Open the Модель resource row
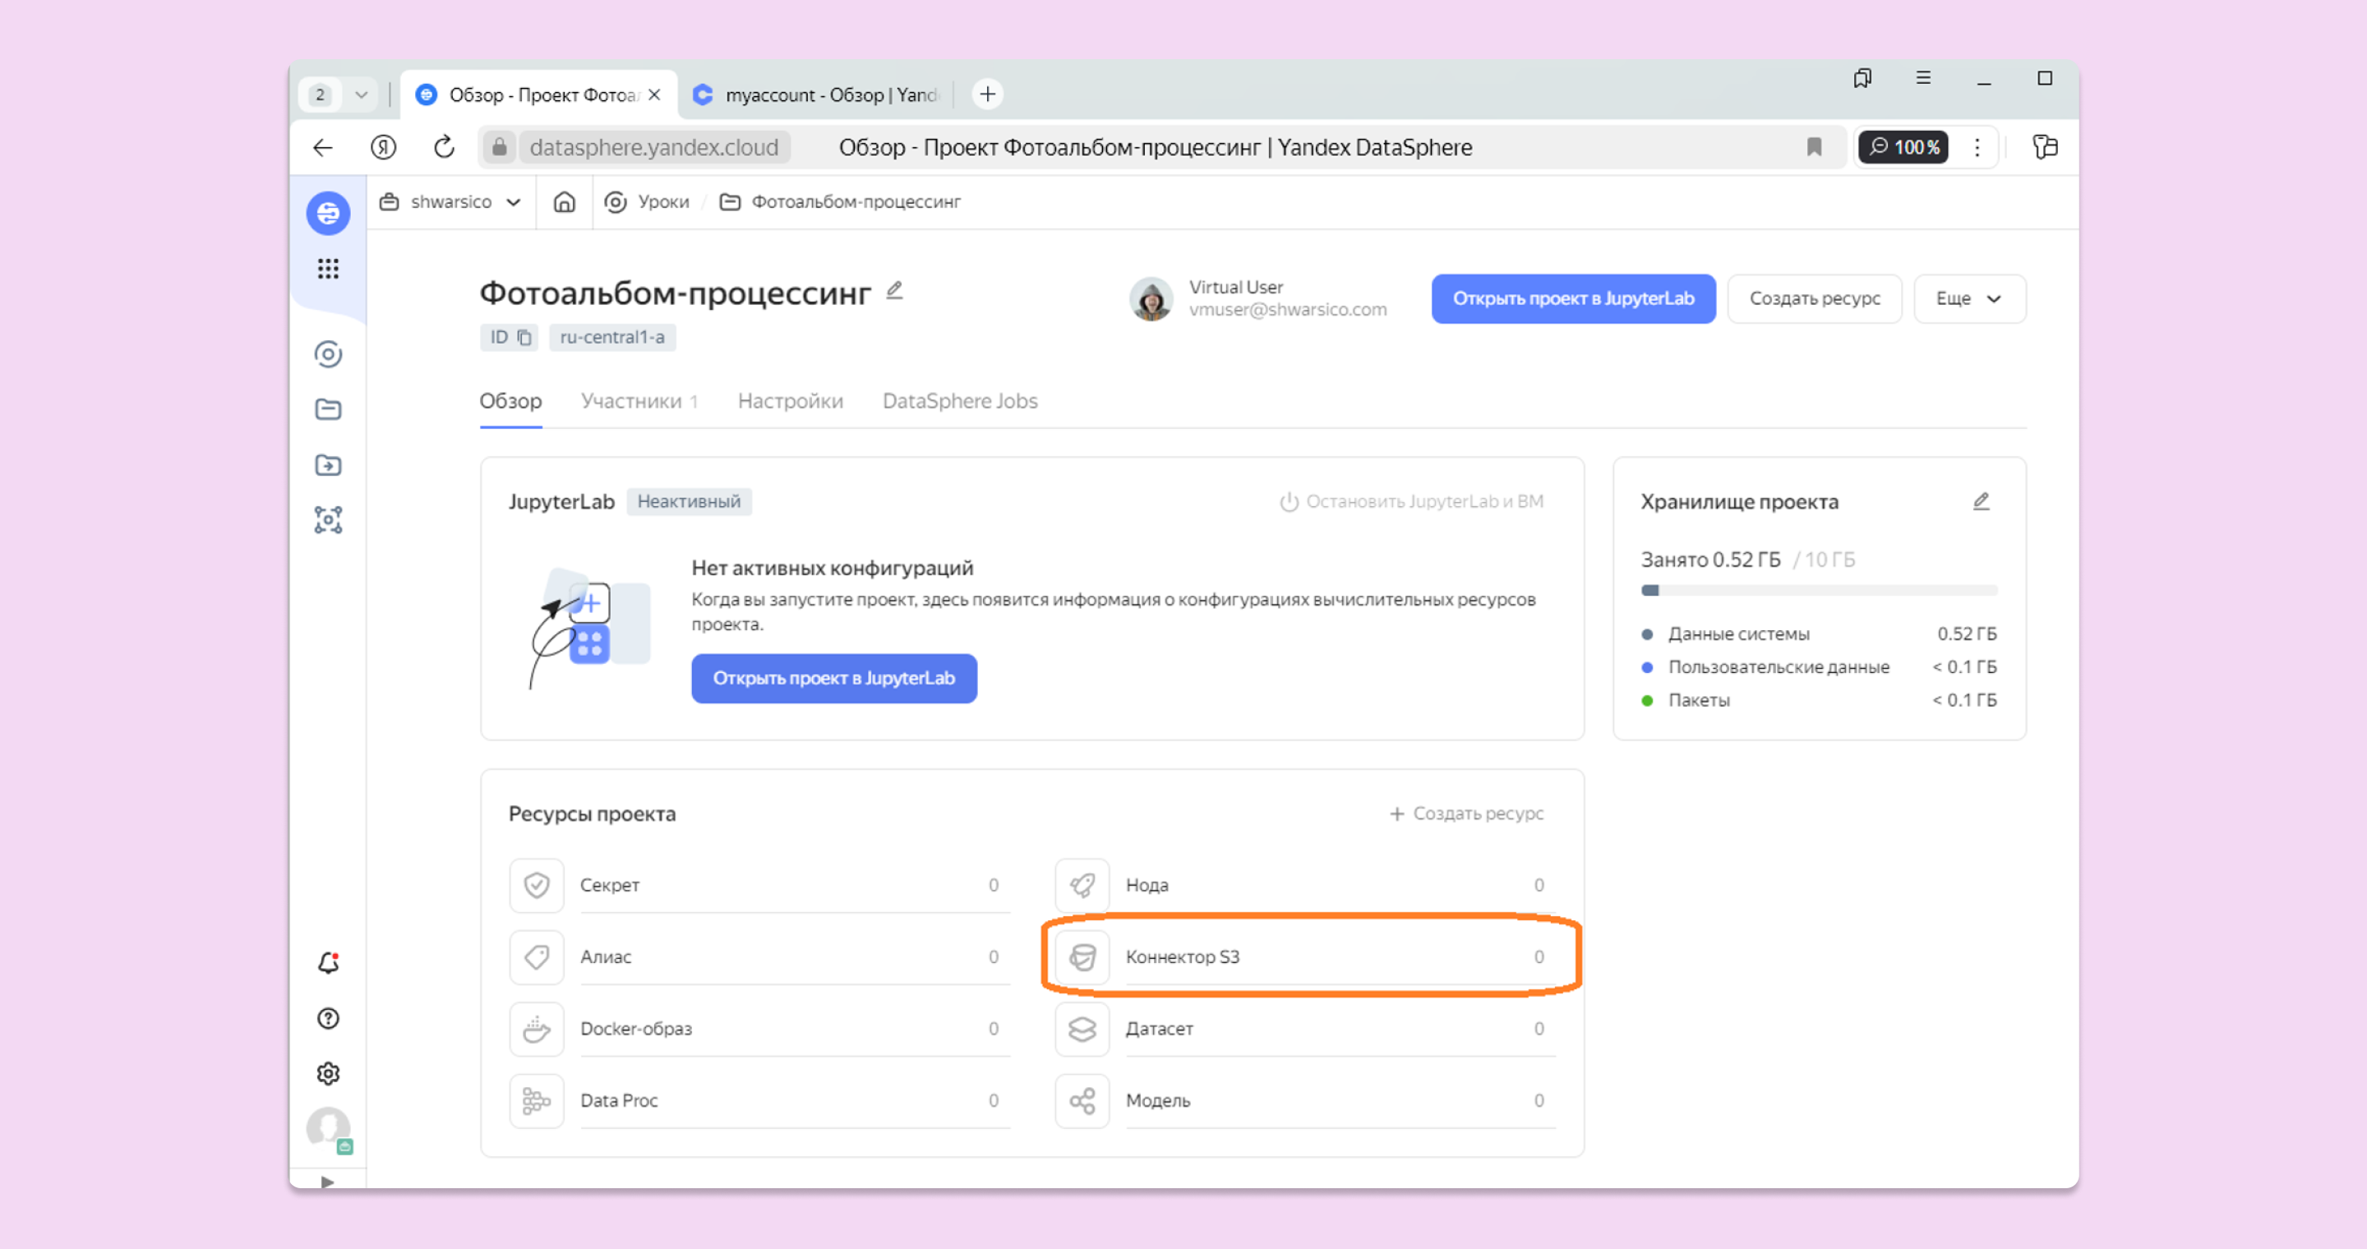2367x1249 pixels. [x=1306, y=1100]
